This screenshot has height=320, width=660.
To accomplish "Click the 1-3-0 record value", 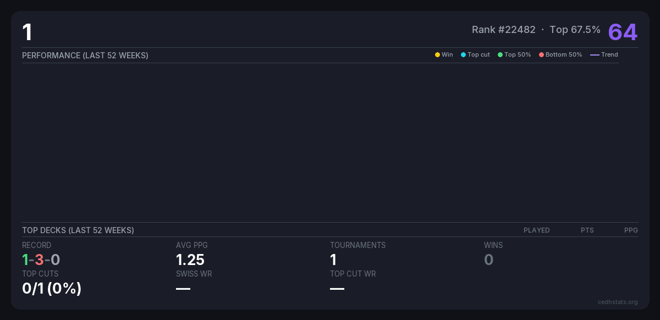I will coord(41,260).
